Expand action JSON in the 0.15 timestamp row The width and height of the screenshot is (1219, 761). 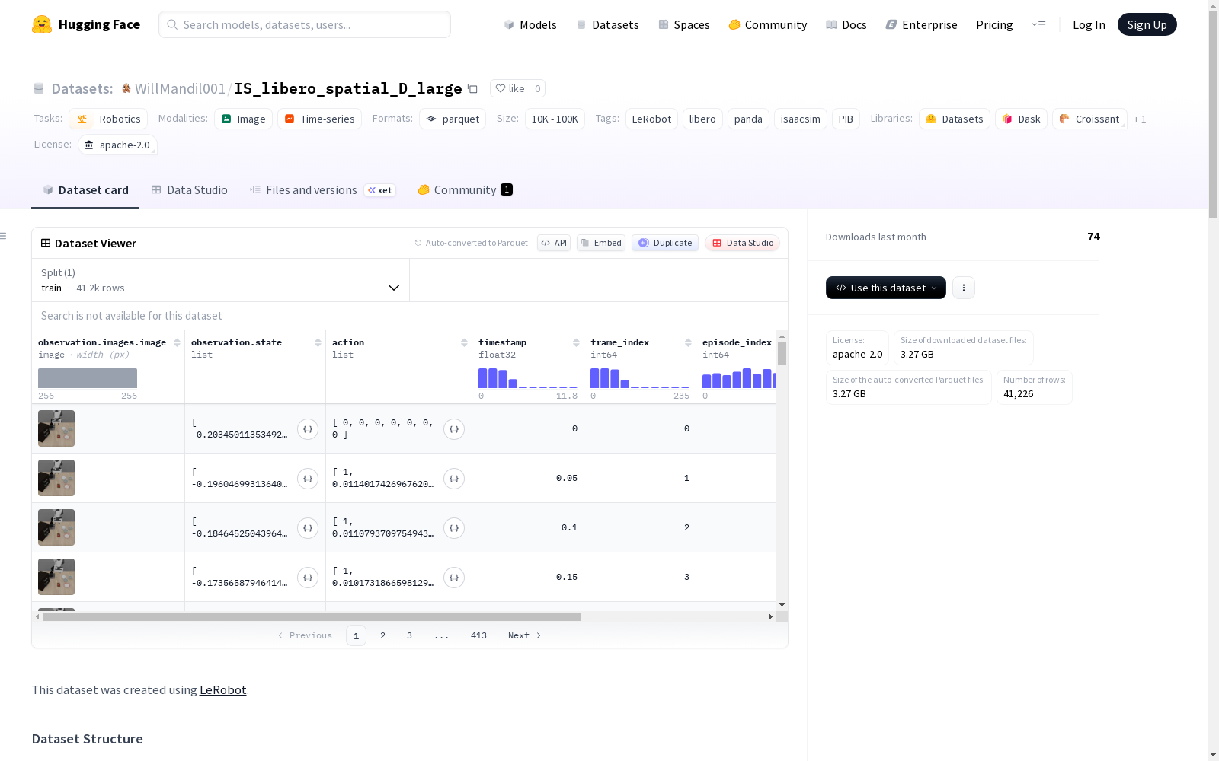[x=454, y=578]
